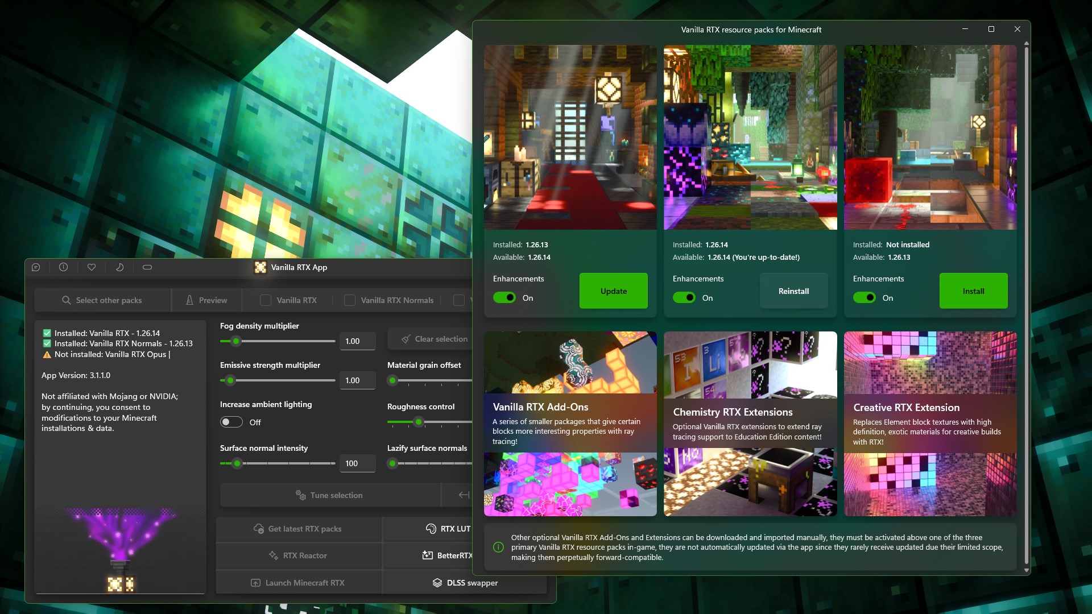Viewport: 1092px width, 614px height.
Task: Toggle the crescent moon theme icon
Action: 119,267
